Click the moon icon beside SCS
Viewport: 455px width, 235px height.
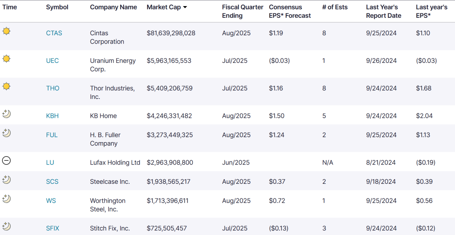(x=6, y=180)
